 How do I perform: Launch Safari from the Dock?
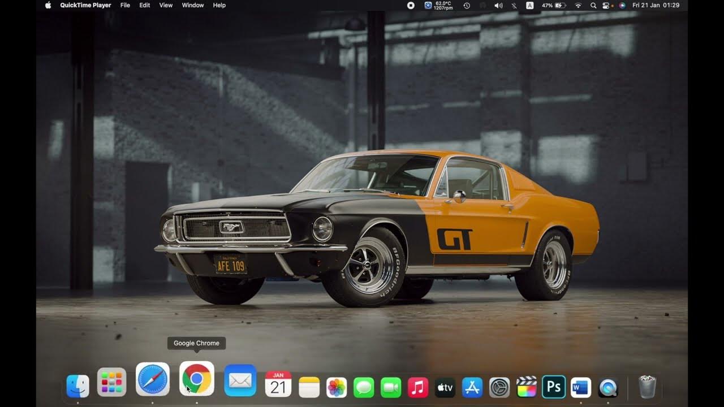[153, 379]
